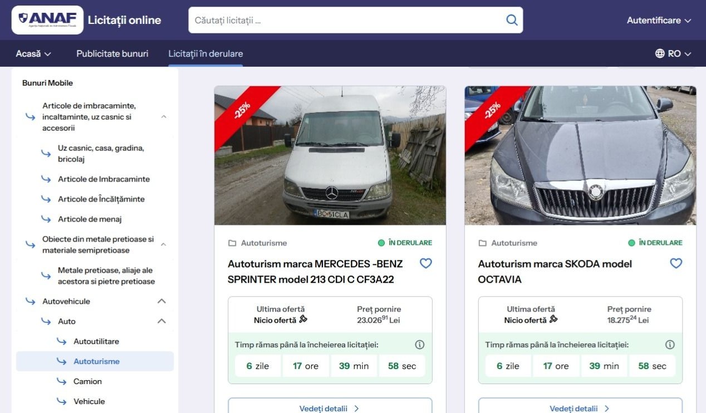The image size is (706, 413).
Task: Select Metale pretioase, aliaje category
Action: point(106,276)
